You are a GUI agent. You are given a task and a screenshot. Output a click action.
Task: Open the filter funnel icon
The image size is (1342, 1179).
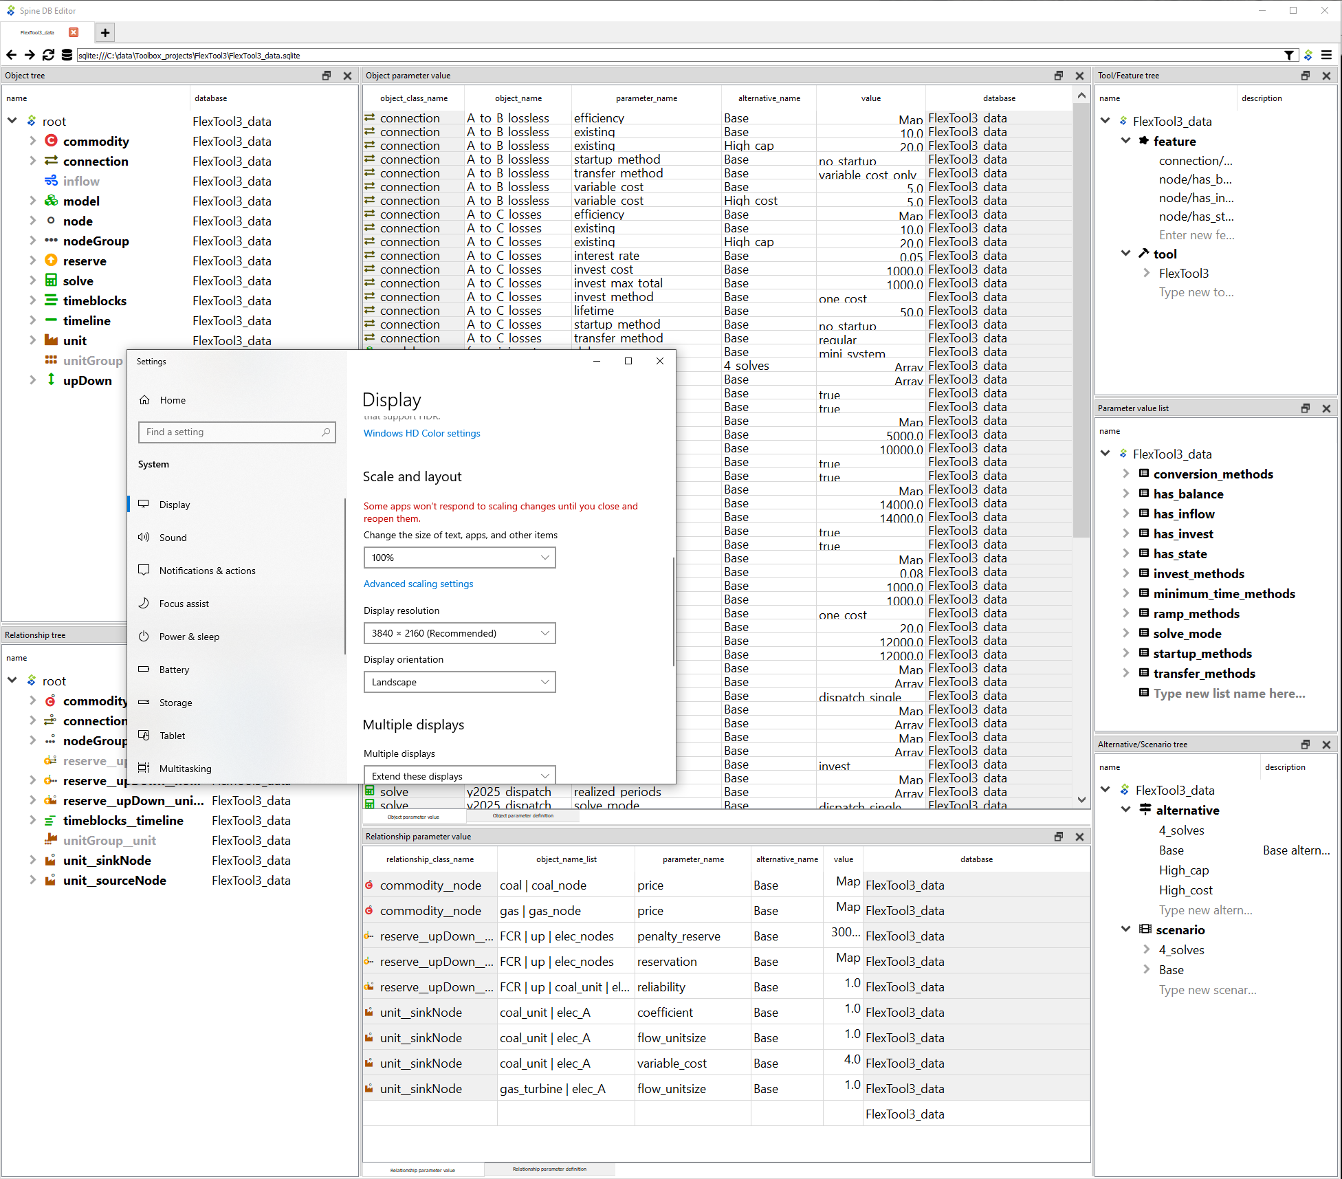(1289, 55)
